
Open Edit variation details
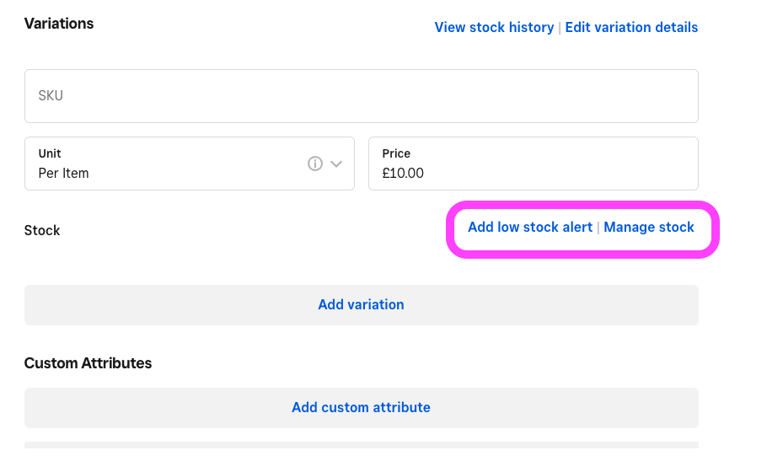click(x=631, y=27)
